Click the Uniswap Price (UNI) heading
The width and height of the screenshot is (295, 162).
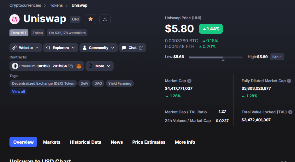tap(183, 18)
